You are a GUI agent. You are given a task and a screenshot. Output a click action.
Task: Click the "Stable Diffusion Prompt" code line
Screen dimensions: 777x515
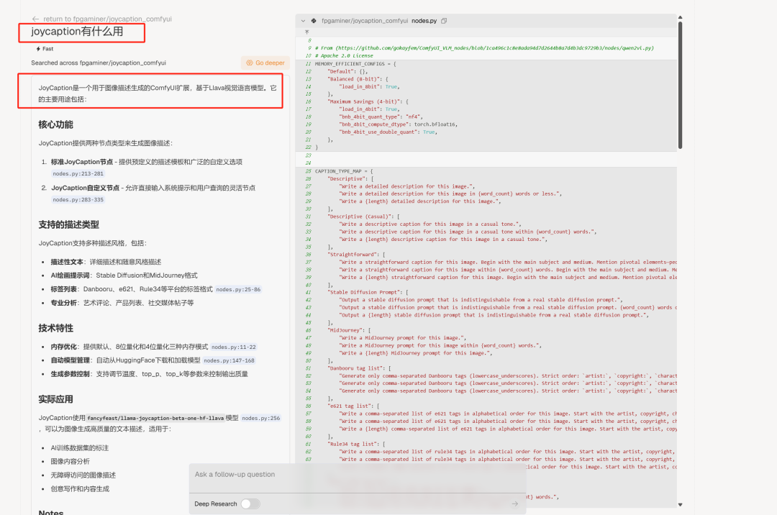point(368,292)
